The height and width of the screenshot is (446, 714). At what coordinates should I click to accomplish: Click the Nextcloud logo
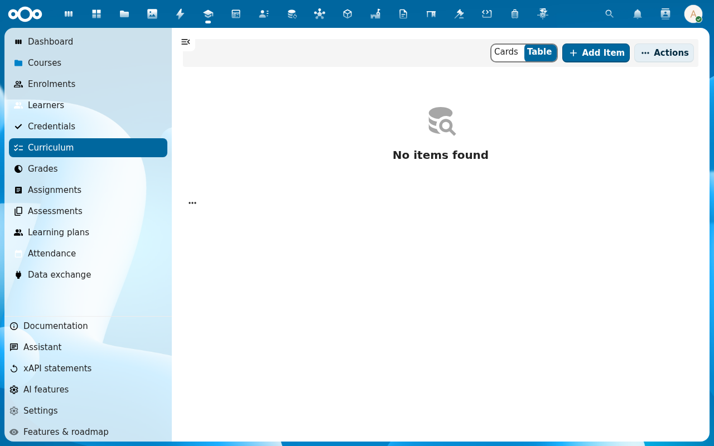[x=25, y=14]
